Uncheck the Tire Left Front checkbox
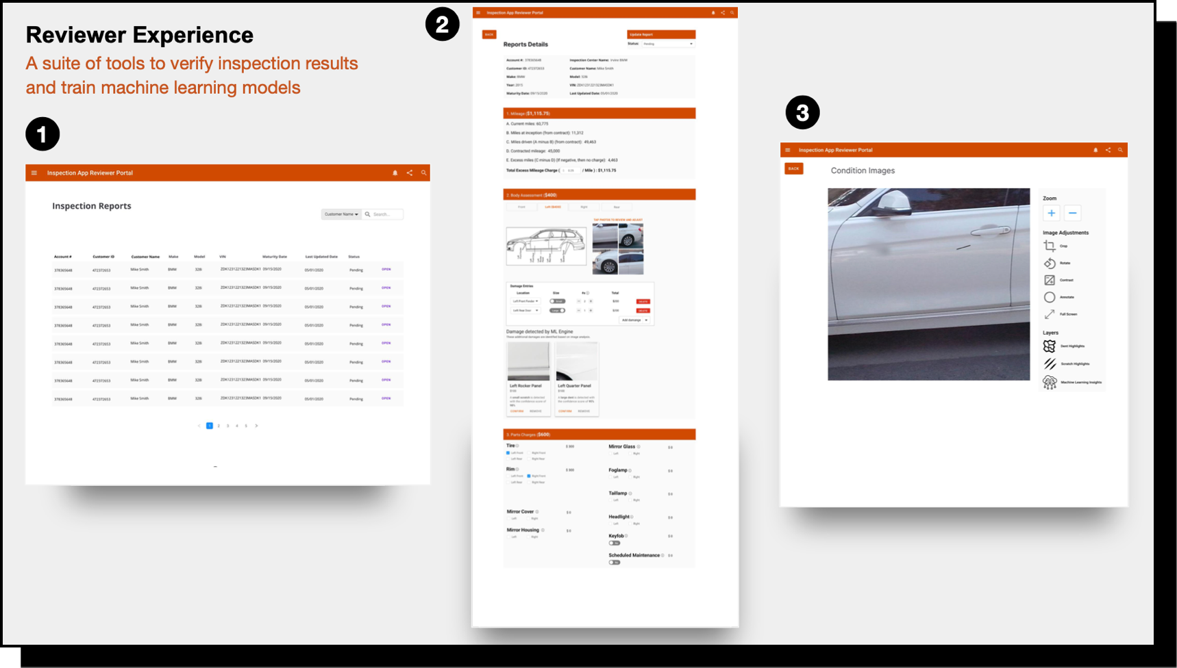The image size is (1177, 668). (508, 453)
